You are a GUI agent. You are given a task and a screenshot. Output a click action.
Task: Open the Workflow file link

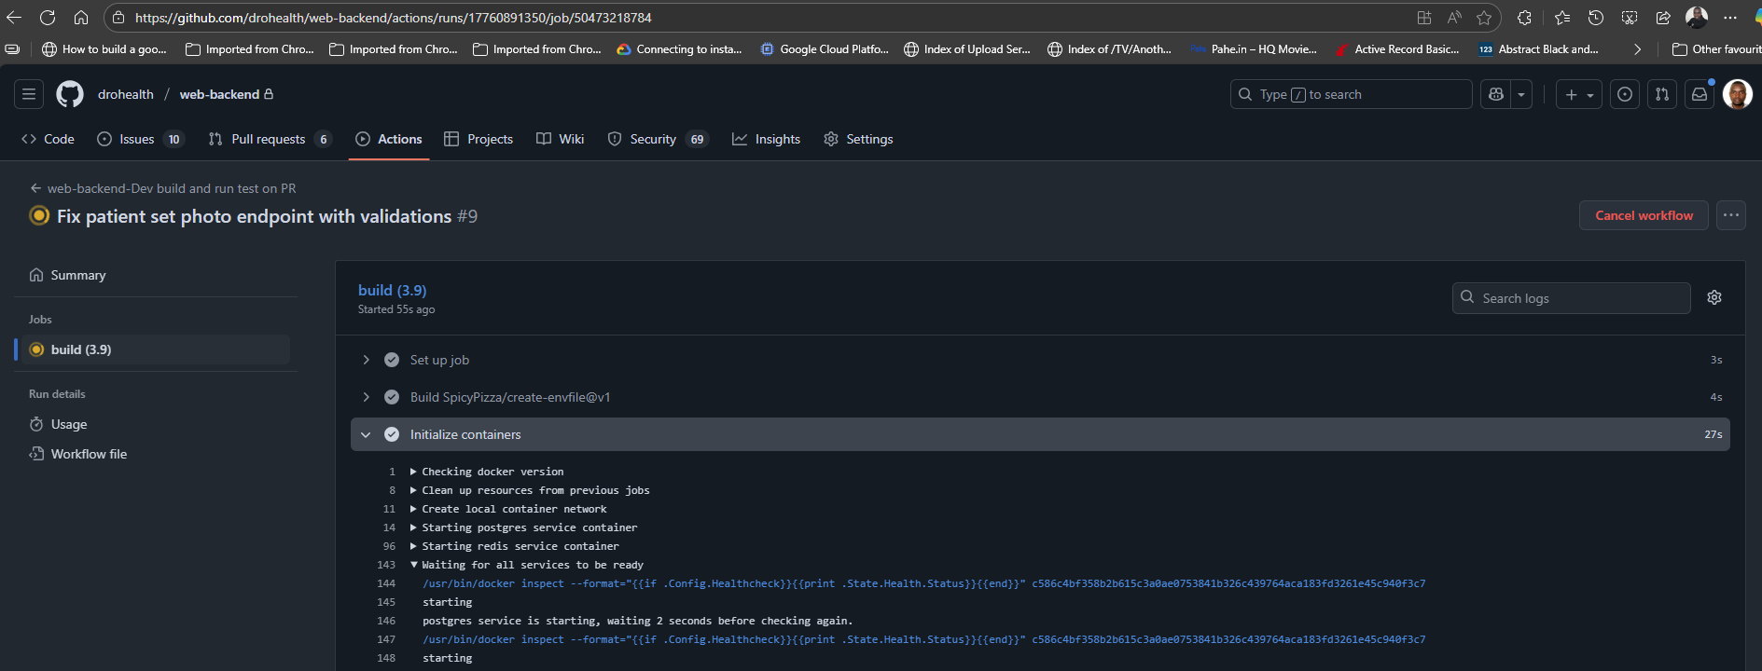pos(89,454)
